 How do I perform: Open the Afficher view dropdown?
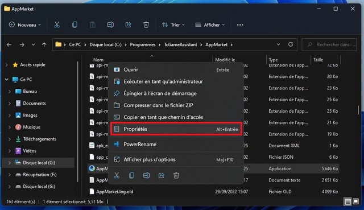[x=210, y=25]
